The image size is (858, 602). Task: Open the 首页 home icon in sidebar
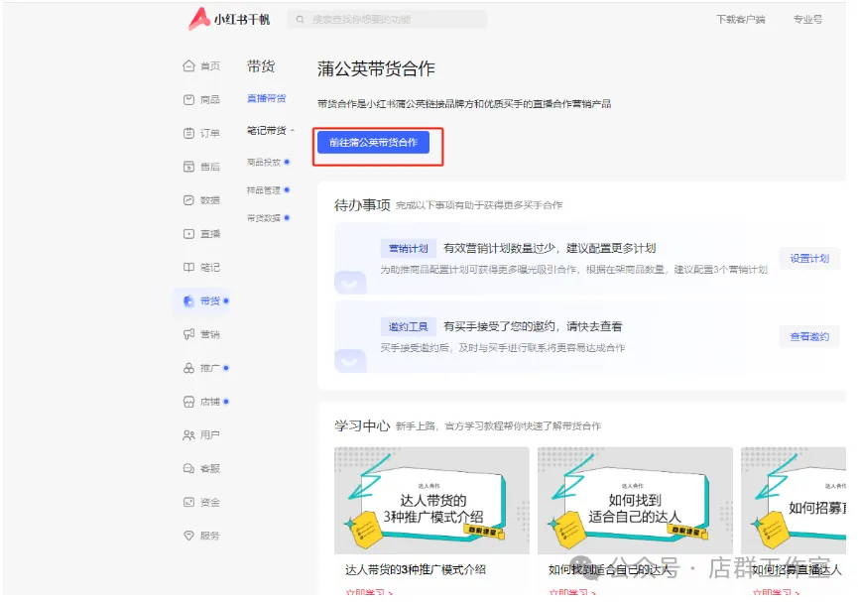click(188, 66)
